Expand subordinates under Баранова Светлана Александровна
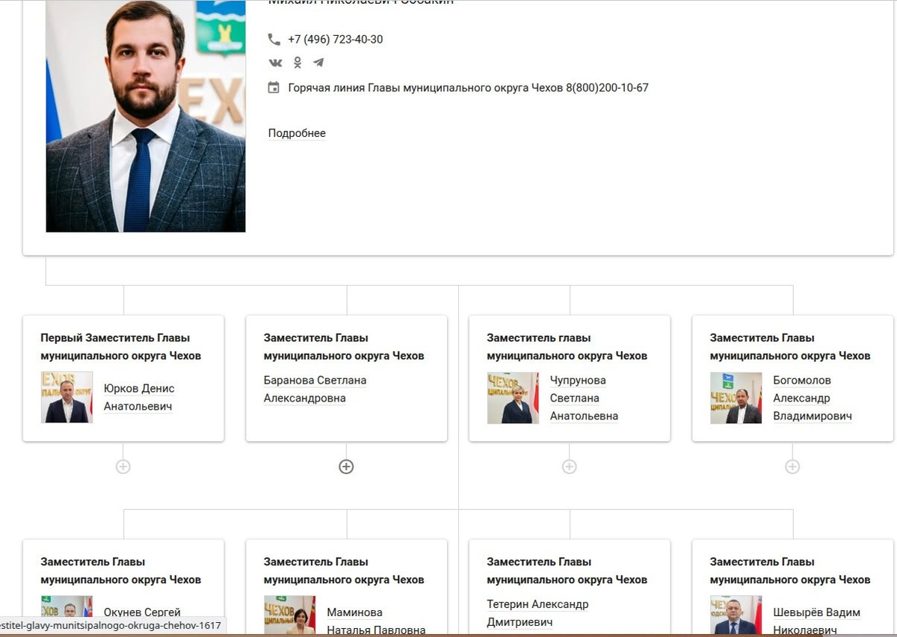The image size is (897, 637). (x=346, y=467)
